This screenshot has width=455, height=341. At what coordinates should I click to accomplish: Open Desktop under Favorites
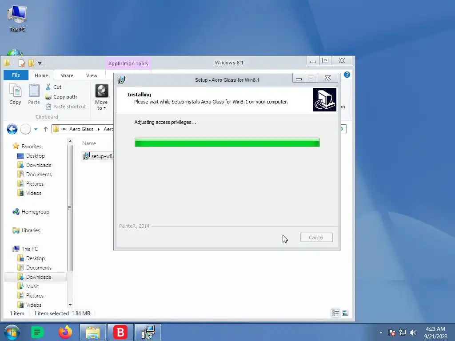(31, 156)
